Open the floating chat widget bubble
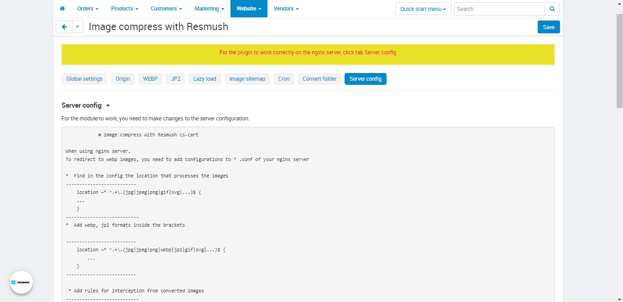This screenshot has height=302, width=623. pyautogui.click(x=21, y=282)
